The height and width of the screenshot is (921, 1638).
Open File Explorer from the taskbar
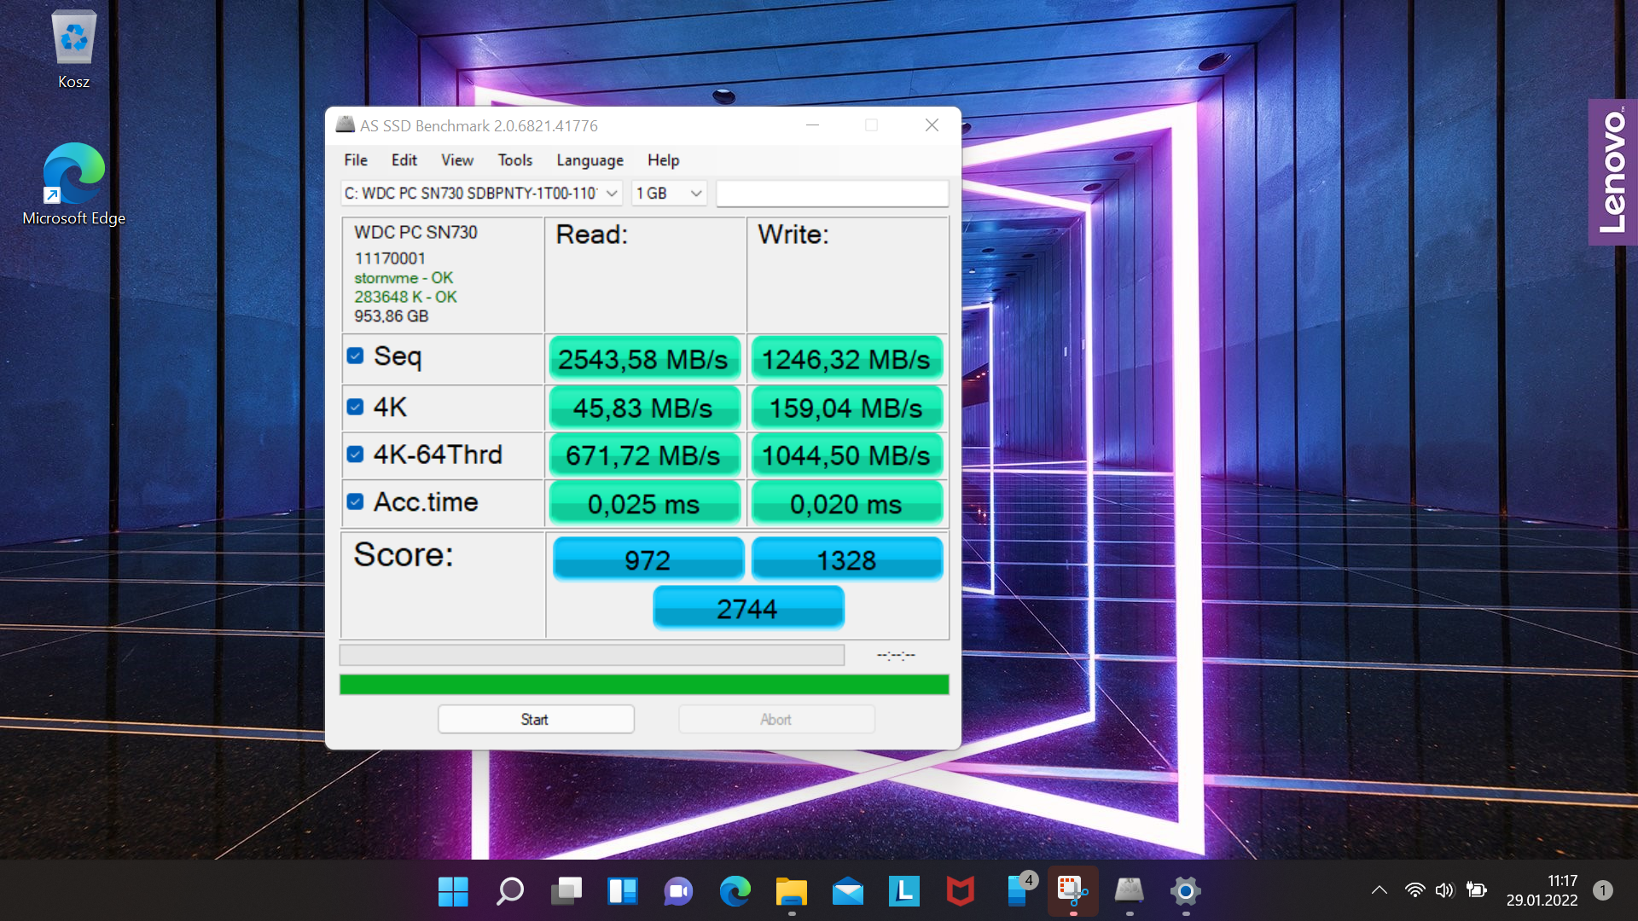point(792,891)
